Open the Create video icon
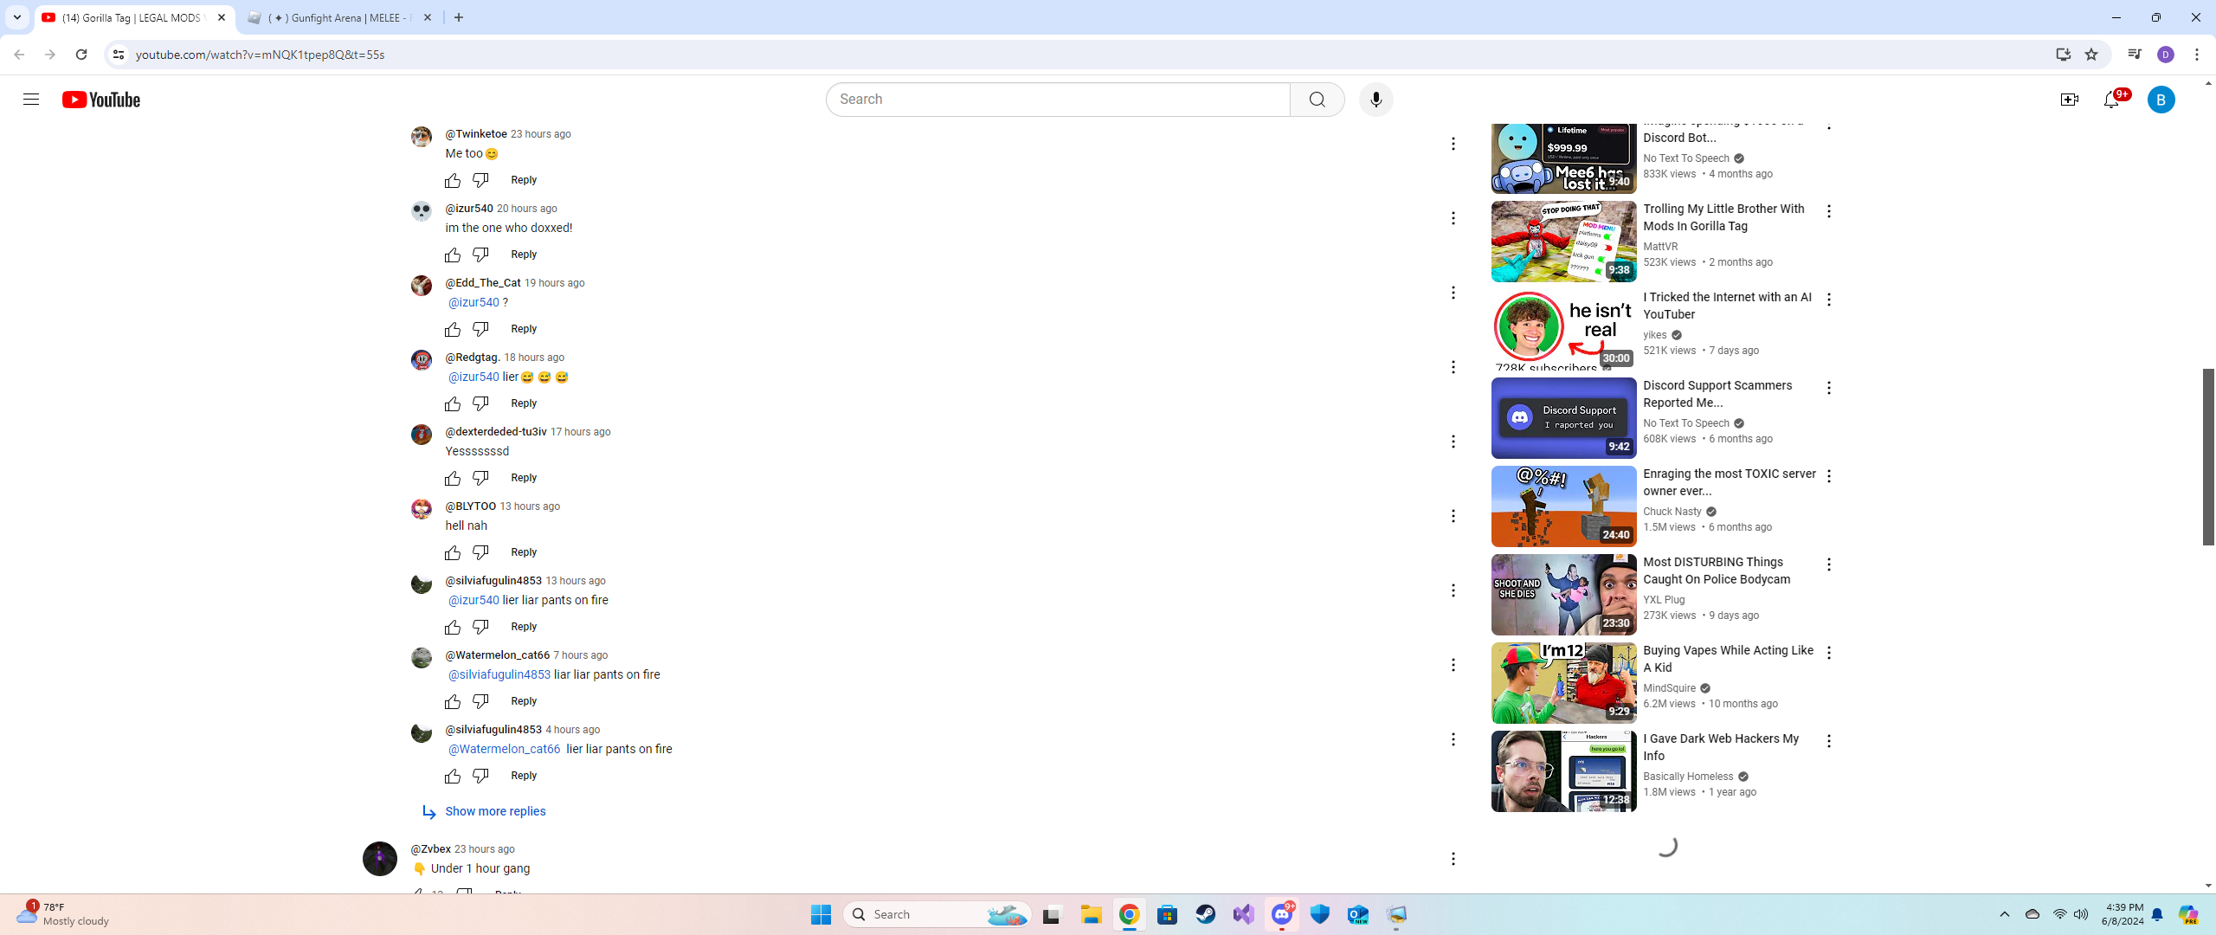Image resolution: width=2216 pixels, height=935 pixels. [x=2069, y=100]
